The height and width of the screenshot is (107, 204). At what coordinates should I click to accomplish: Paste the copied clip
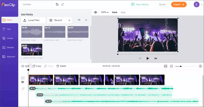click(x=49, y=66)
